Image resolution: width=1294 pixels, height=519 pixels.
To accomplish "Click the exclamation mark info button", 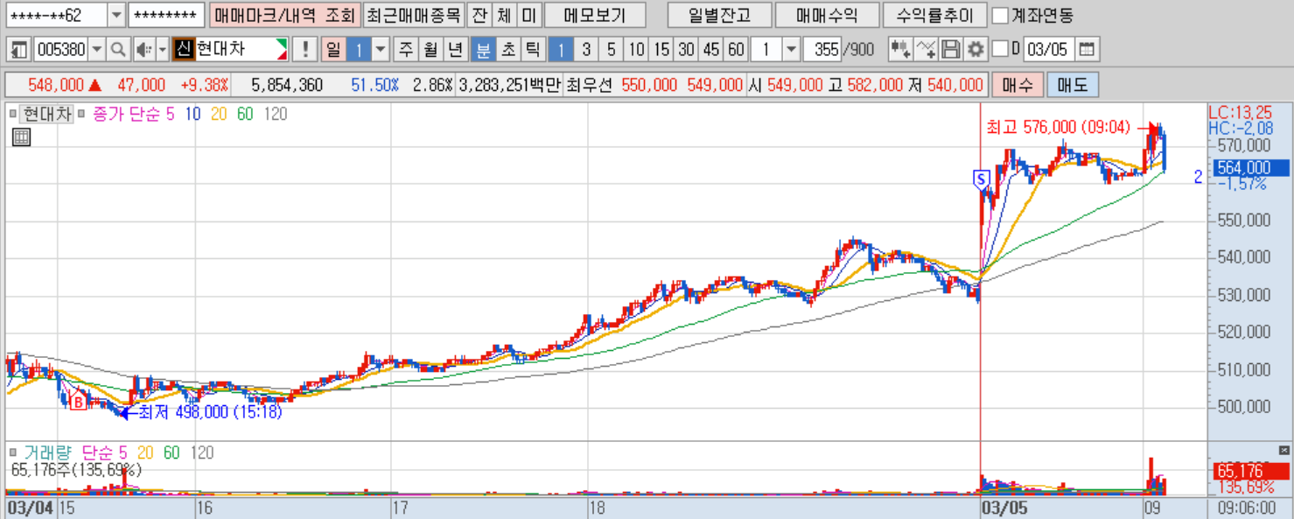I will click(304, 49).
